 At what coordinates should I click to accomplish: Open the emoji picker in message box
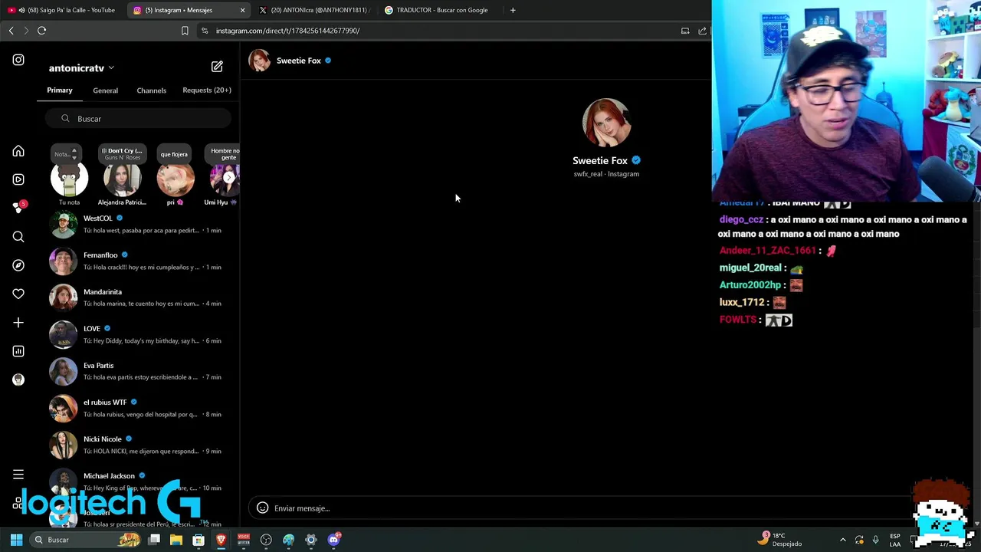[x=262, y=508]
